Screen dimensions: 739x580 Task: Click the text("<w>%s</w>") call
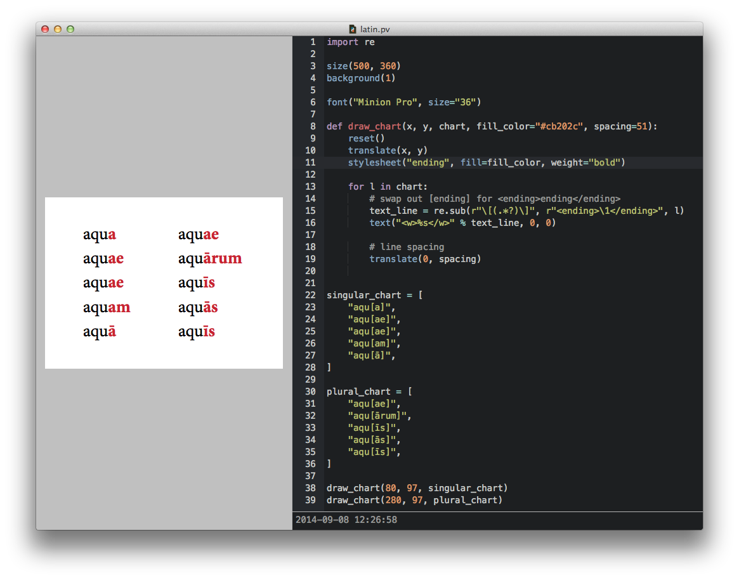tap(462, 223)
